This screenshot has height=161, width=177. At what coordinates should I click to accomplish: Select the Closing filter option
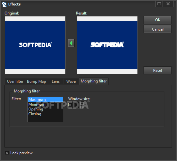[45, 114]
